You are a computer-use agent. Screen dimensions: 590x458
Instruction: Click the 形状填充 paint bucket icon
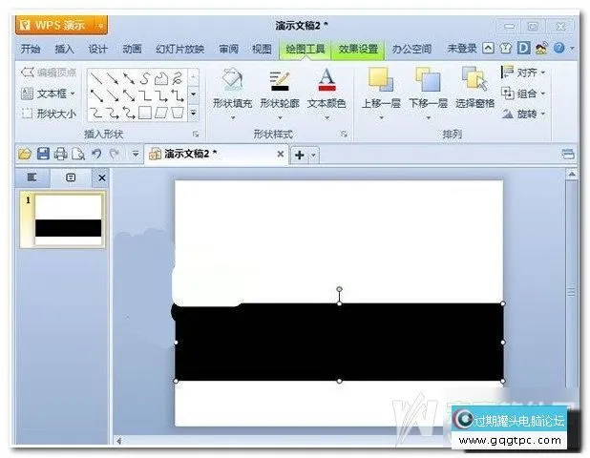[x=232, y=80]
